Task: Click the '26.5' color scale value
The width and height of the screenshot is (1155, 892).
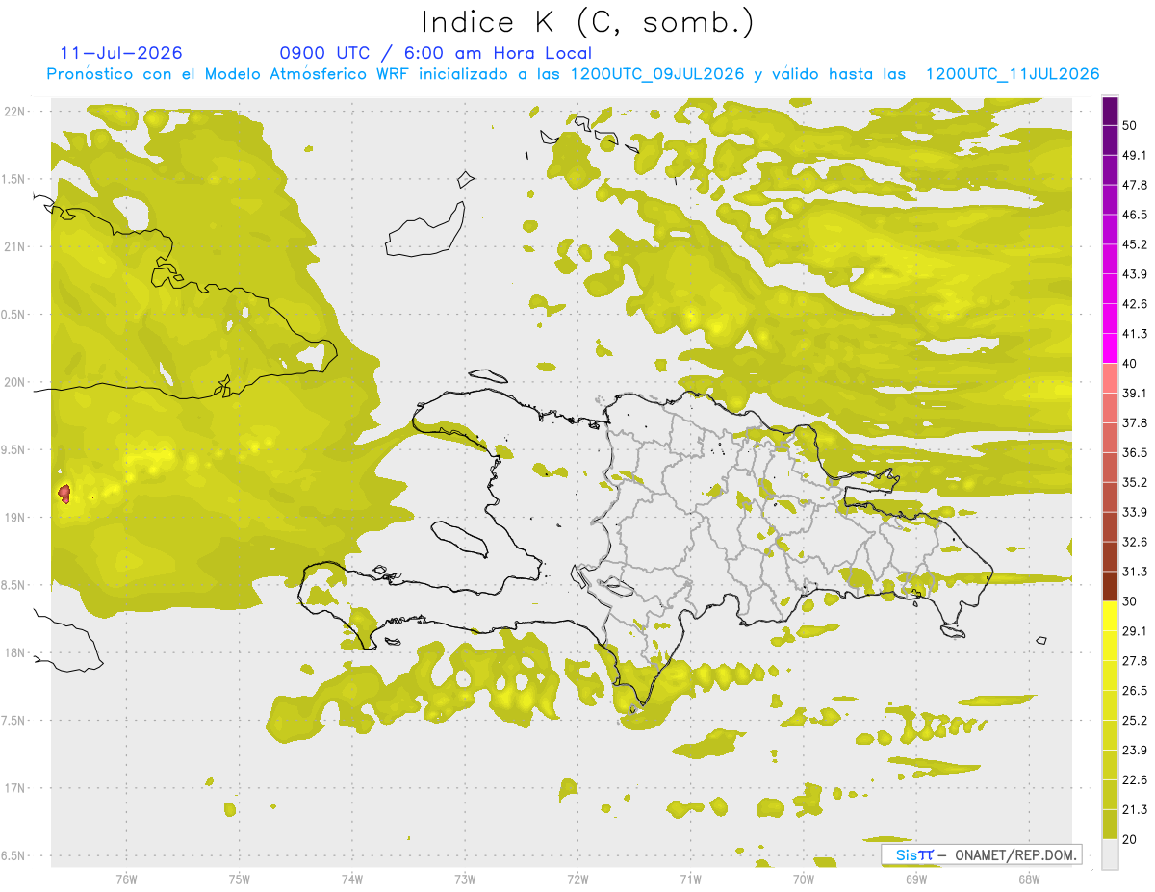Action: tap(1135, 691)
